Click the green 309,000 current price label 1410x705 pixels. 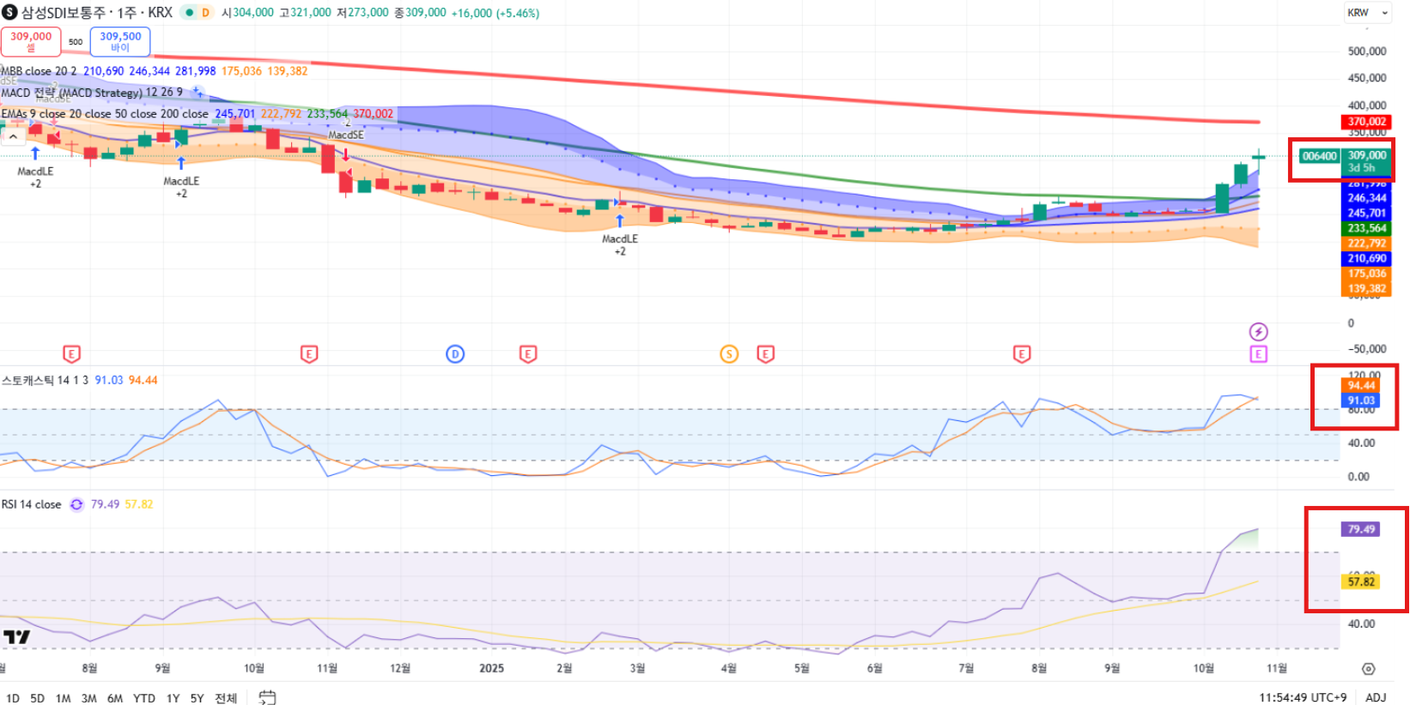coord(1366,161)
